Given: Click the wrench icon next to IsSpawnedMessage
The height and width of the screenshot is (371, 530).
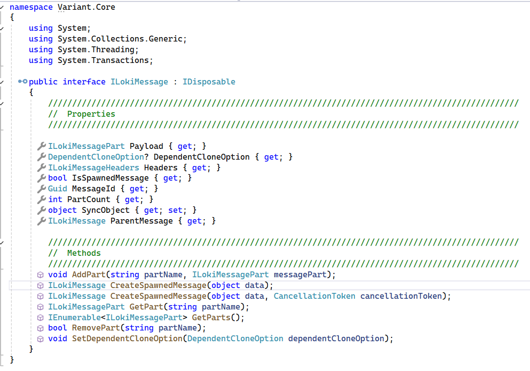Looking at the screenshot, I should click(x=42, y=178).
